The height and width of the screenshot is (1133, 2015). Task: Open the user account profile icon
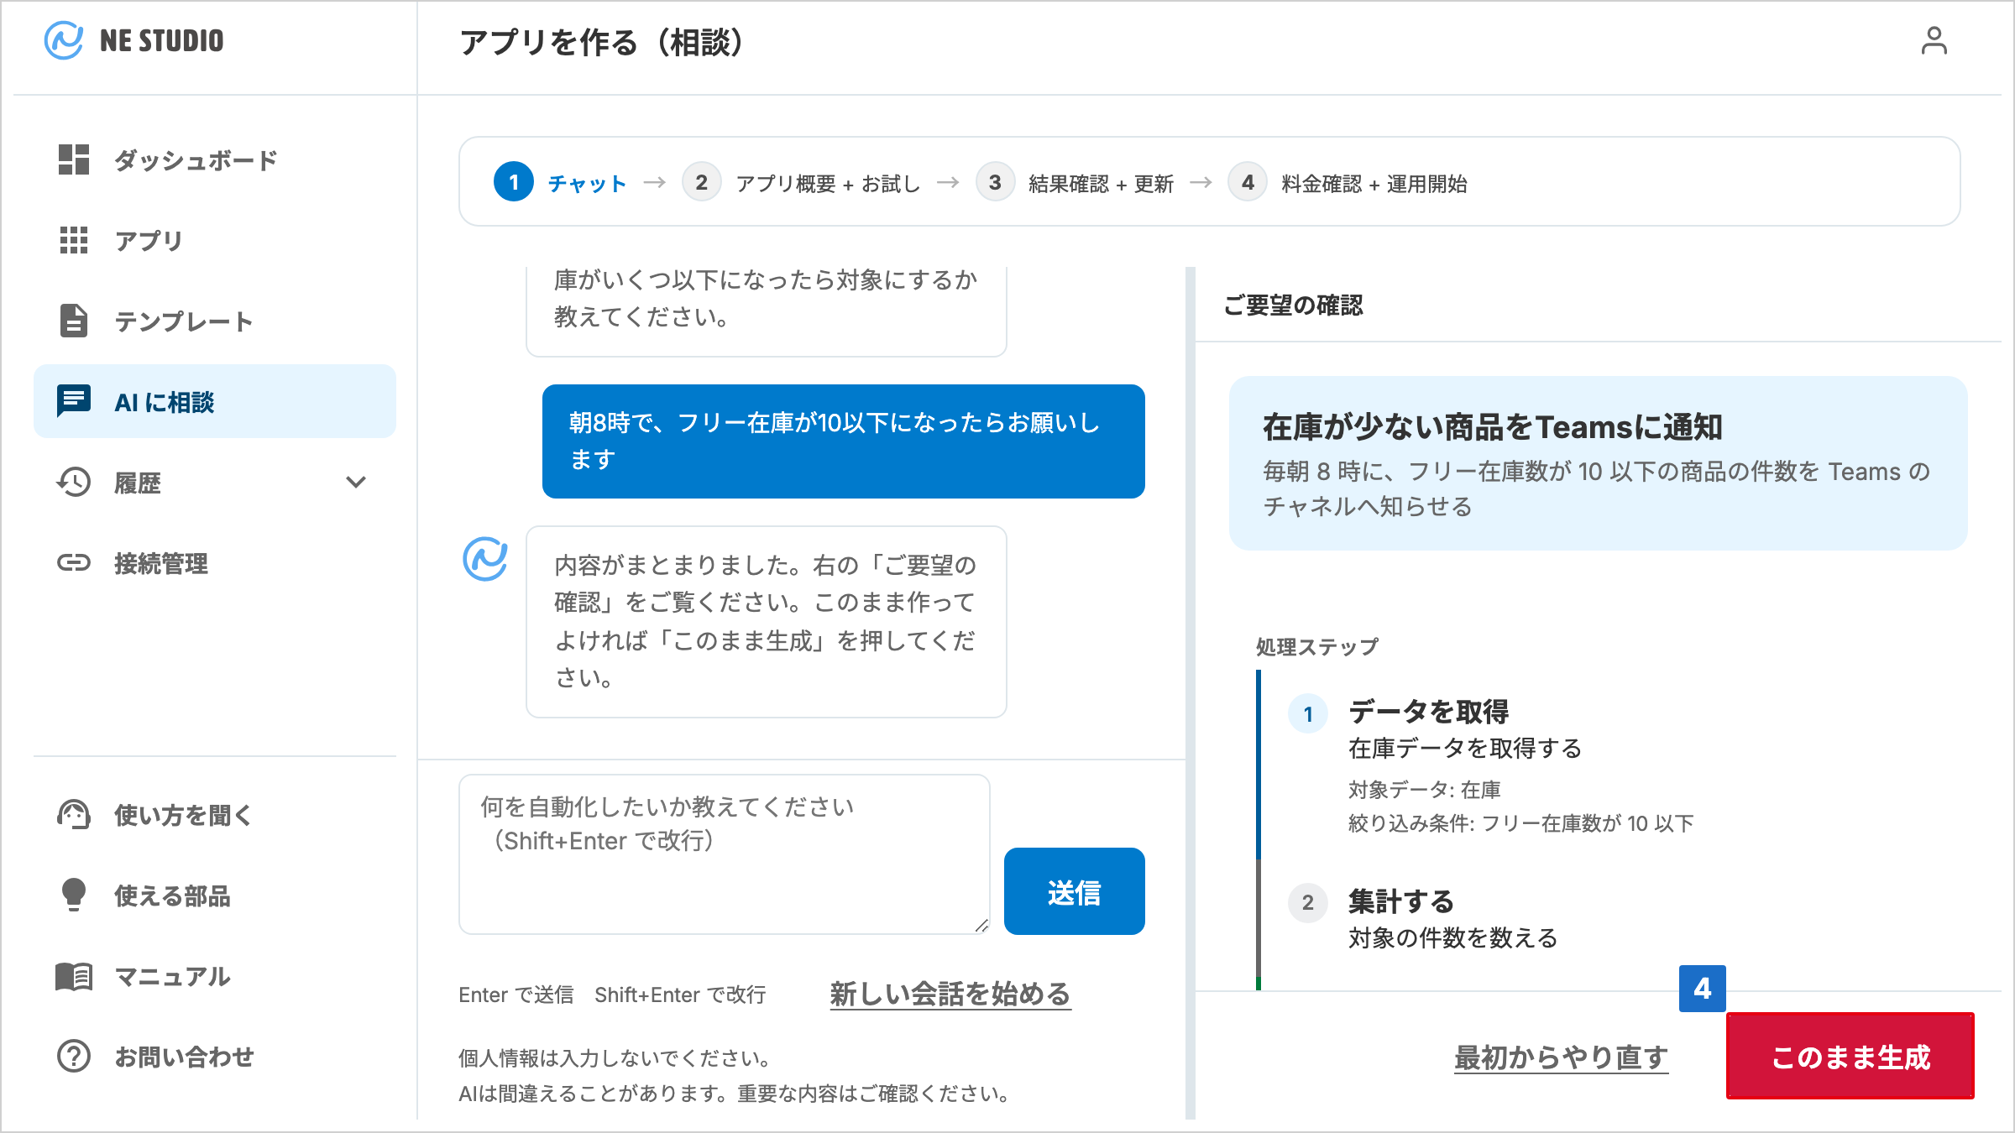click(1934, 40)
